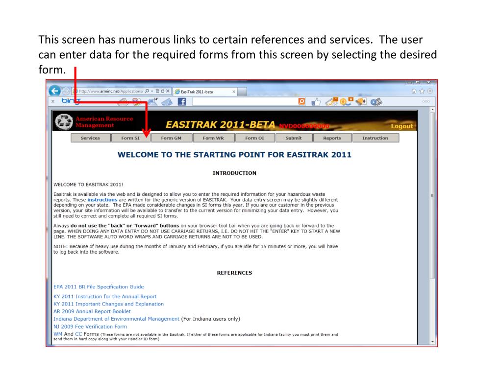Viewport: 502px width, 376px height.
Task: Open EPA 2011 BR File Specification Guide
Action: pos(99,287)
